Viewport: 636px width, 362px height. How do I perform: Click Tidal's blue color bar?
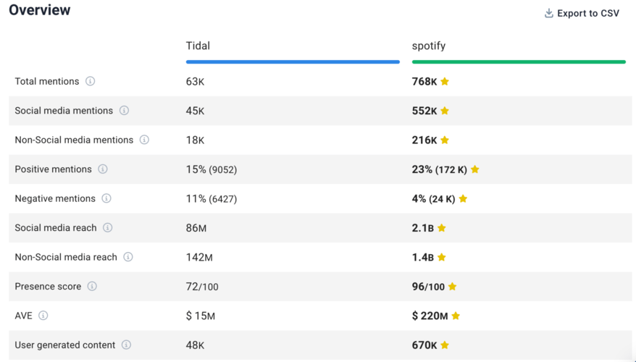(x=293, y=62)
